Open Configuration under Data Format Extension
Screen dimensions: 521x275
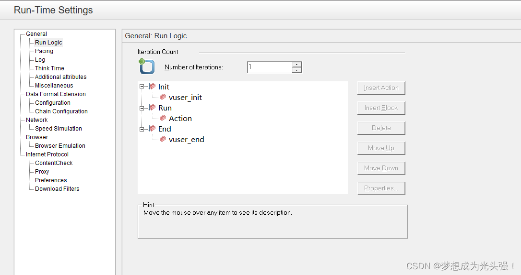click(53, 103)
